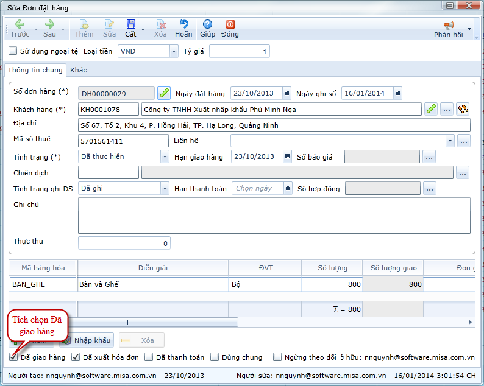
Task: Click the Cất (save) toolbar icon
Action: click(x=130, y=25)
